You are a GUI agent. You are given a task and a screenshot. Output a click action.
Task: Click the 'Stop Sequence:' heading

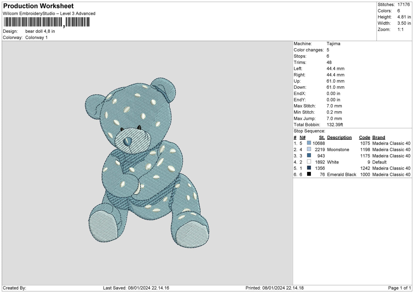309,131
